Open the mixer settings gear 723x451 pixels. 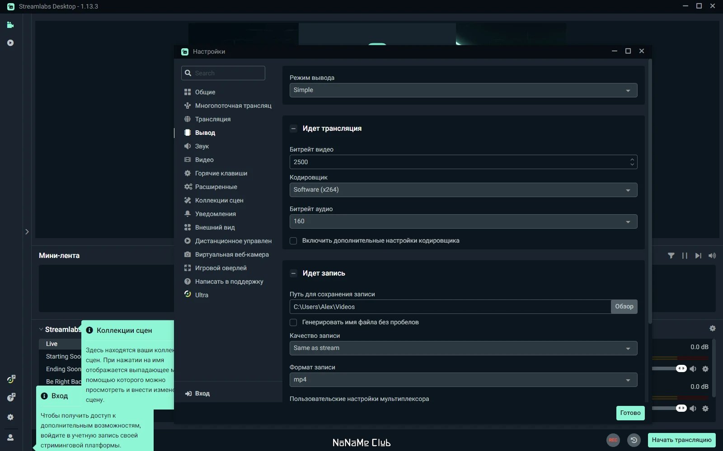pyautogui.click(x=713, y=328)
